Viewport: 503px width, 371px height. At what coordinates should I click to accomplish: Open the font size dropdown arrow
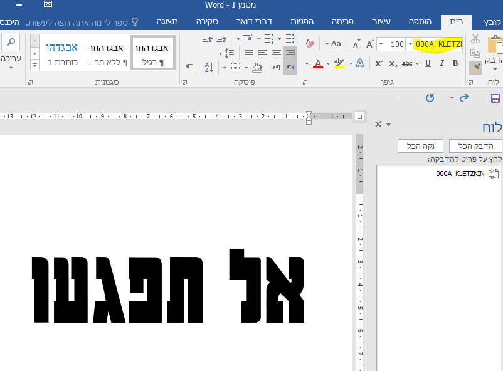[x=381, y=44]
